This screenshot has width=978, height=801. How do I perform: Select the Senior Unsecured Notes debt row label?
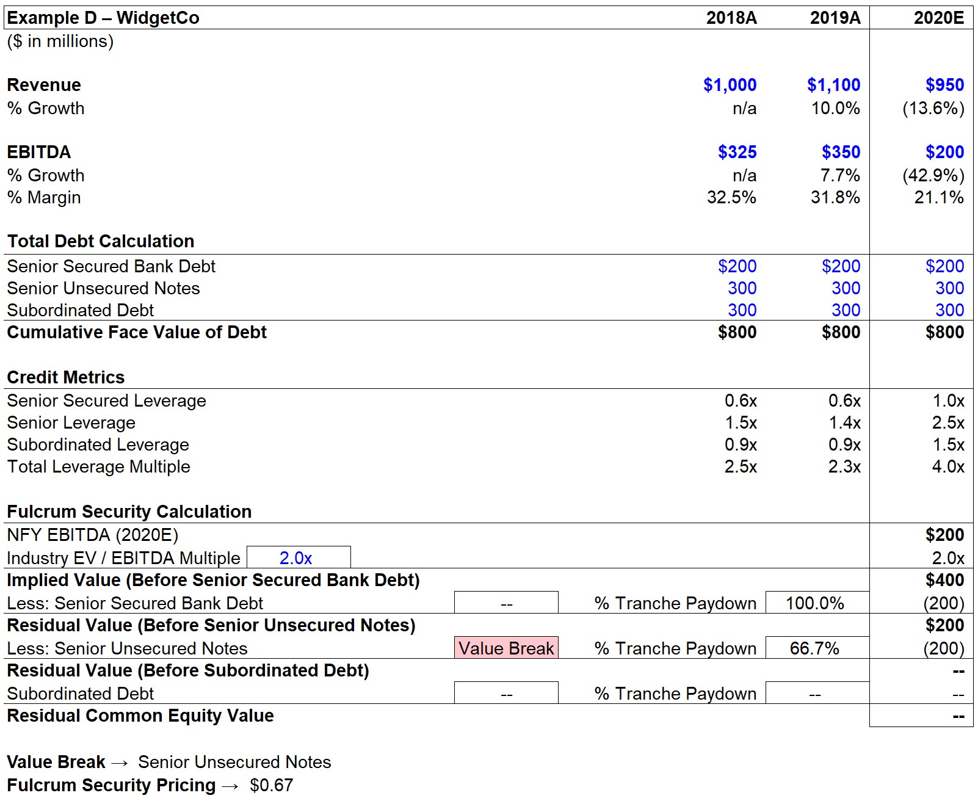pos(103,288)
